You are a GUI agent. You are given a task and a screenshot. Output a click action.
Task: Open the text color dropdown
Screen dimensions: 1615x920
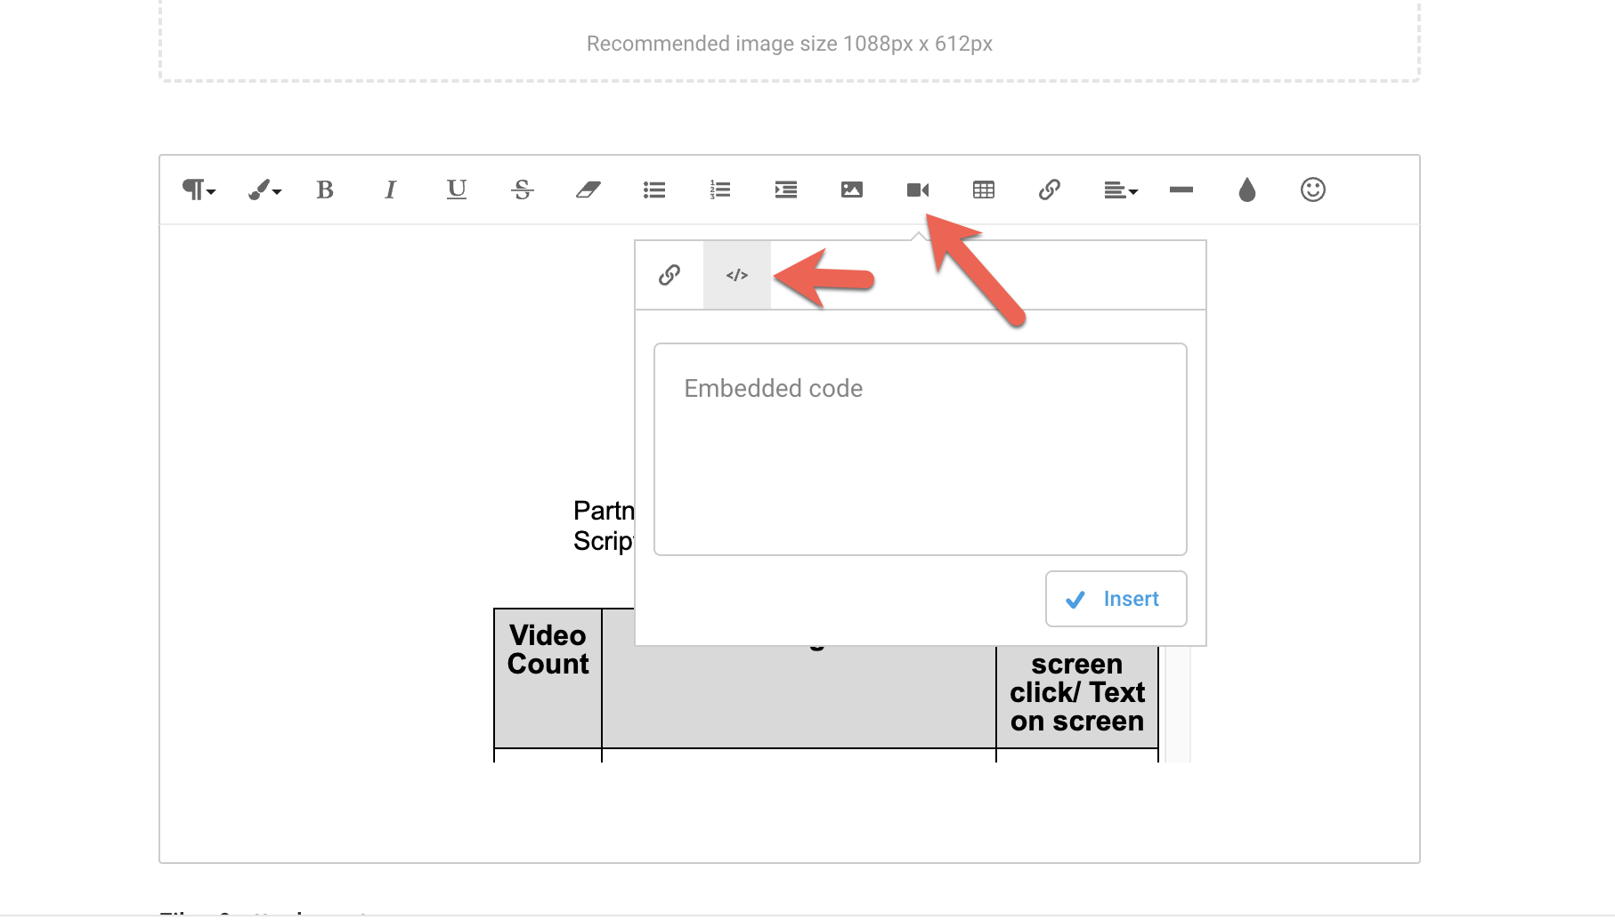point(263,190)
